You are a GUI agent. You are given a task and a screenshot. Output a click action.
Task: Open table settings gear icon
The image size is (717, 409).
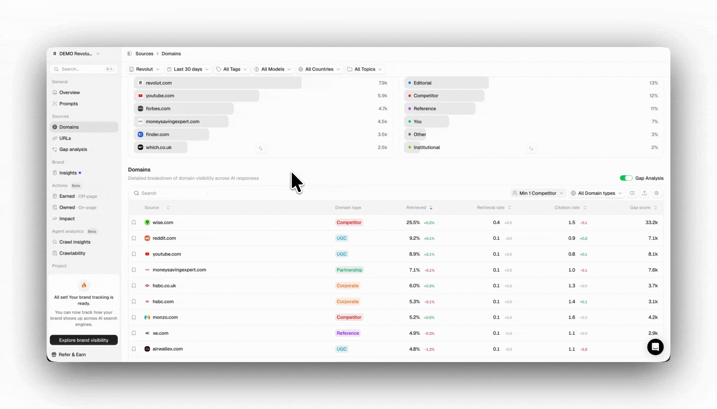[x=656, y=193]
